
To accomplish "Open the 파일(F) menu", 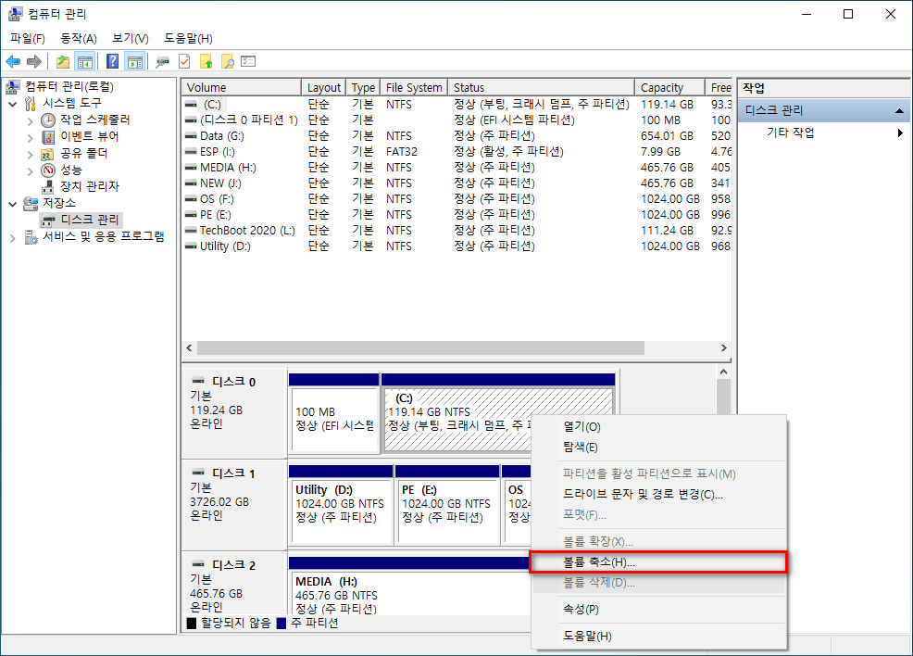I will pyautogui.click(x=28, y=38).
